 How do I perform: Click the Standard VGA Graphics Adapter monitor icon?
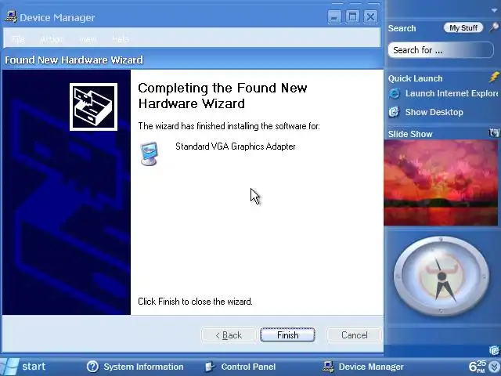point(149,154)
